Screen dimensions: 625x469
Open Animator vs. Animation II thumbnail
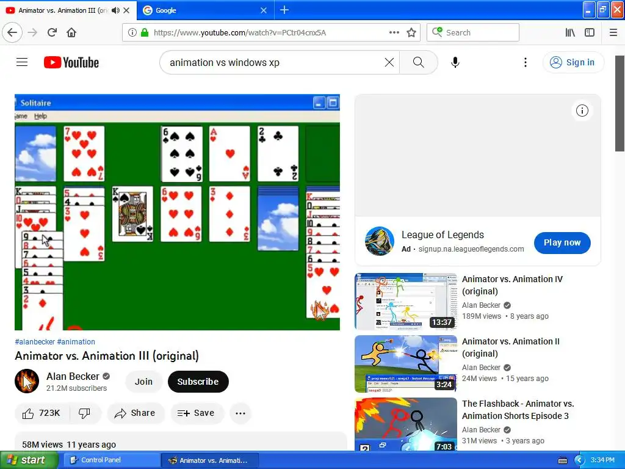coord(405,364)
